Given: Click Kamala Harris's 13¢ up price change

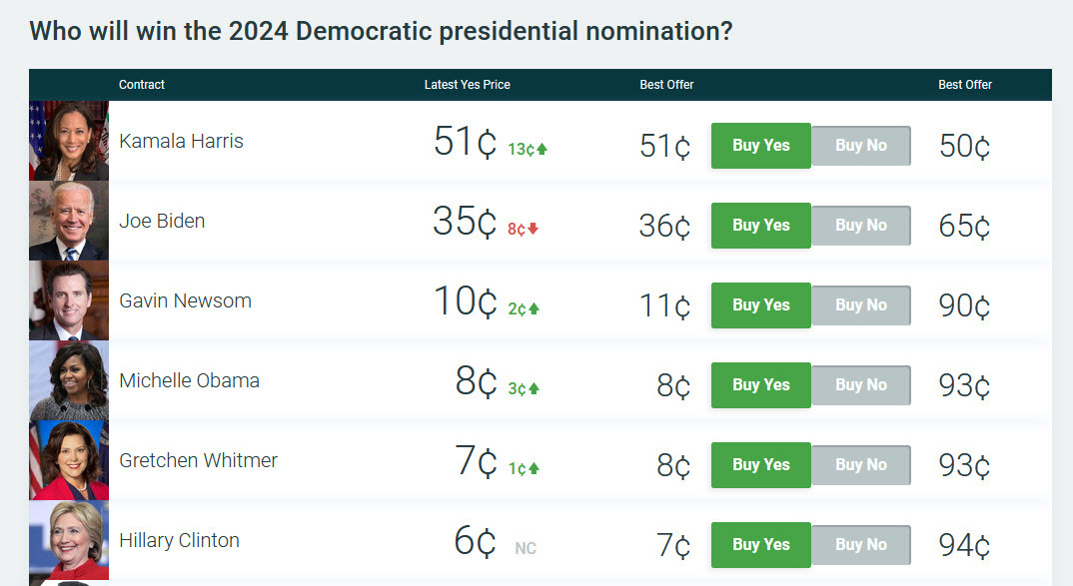Looking at the screenshot, I should pos(528,149).
